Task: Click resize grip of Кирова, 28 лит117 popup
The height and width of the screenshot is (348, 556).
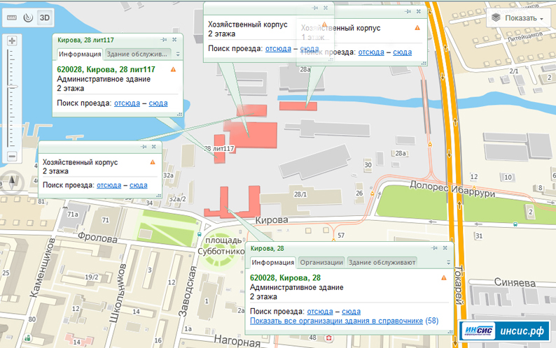Action: 180,115
